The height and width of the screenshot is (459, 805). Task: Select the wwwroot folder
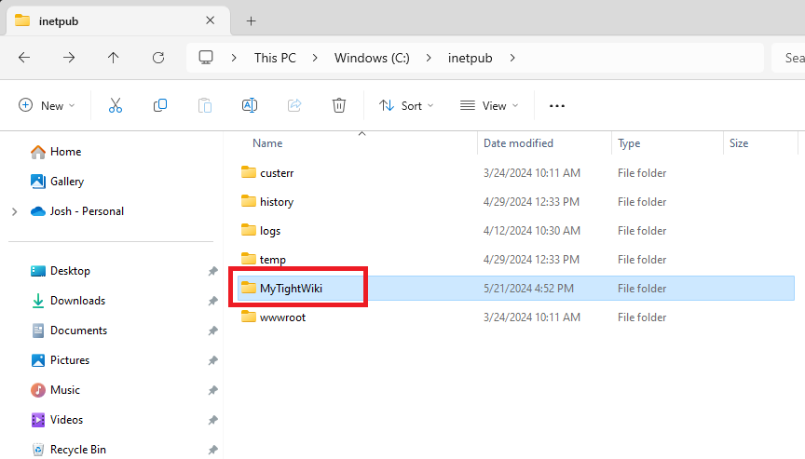click(x=282, y=317)
